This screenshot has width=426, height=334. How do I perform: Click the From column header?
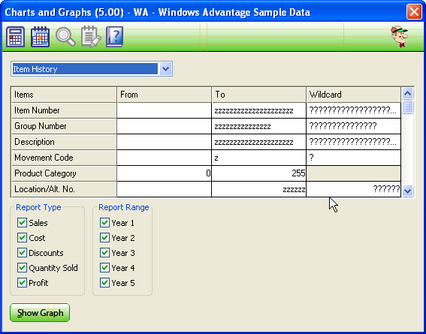coord(164,95)
